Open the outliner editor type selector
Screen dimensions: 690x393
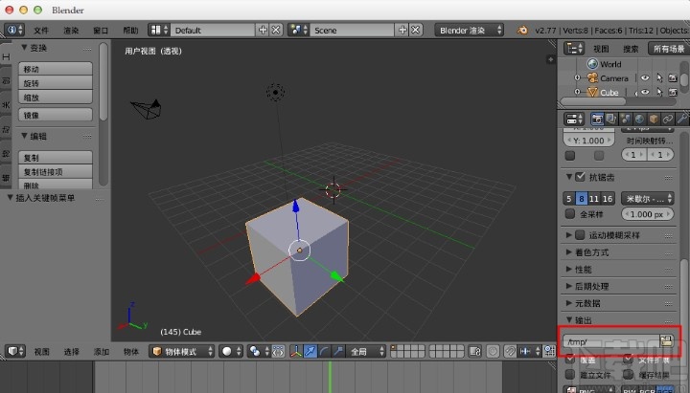click(574, 49)
